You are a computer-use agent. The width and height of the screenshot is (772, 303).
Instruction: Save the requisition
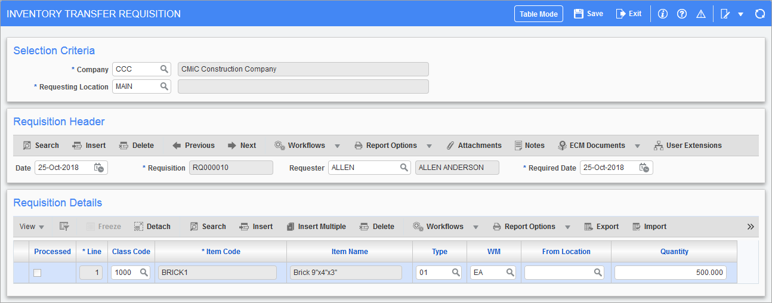[x=588, y=14]
